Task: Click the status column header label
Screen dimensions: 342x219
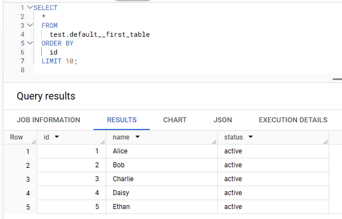Action: (233, 137)
